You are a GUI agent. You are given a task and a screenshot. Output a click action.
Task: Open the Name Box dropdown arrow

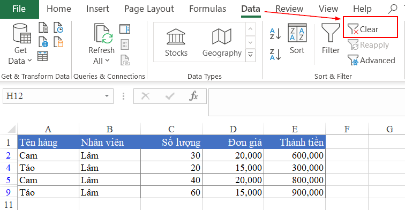click(107, 96)
